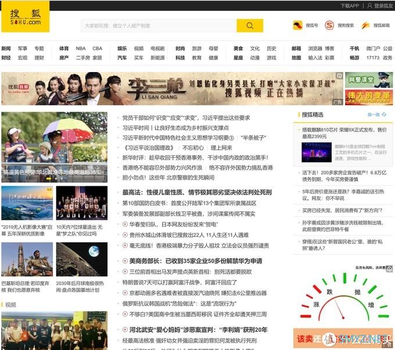Open 胆小勿点 北京警察的生死瞬间 headline
Image resolution: width=395 pixels, height=350 pixels.
[168, 178]
